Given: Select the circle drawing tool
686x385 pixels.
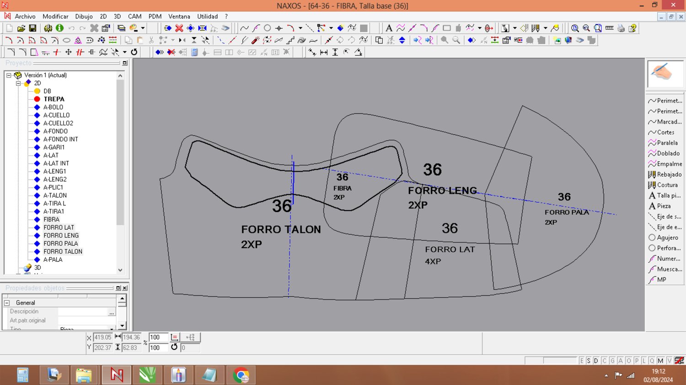Looking at the screenshot, I should [268, 28].
